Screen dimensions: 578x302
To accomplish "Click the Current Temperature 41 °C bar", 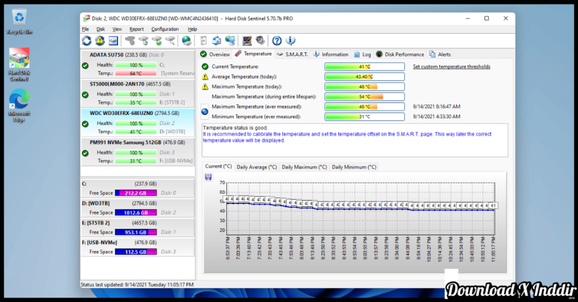I will click(x=365, y=66).
